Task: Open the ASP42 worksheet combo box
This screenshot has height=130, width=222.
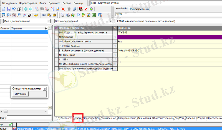Action: coord(169,21)
